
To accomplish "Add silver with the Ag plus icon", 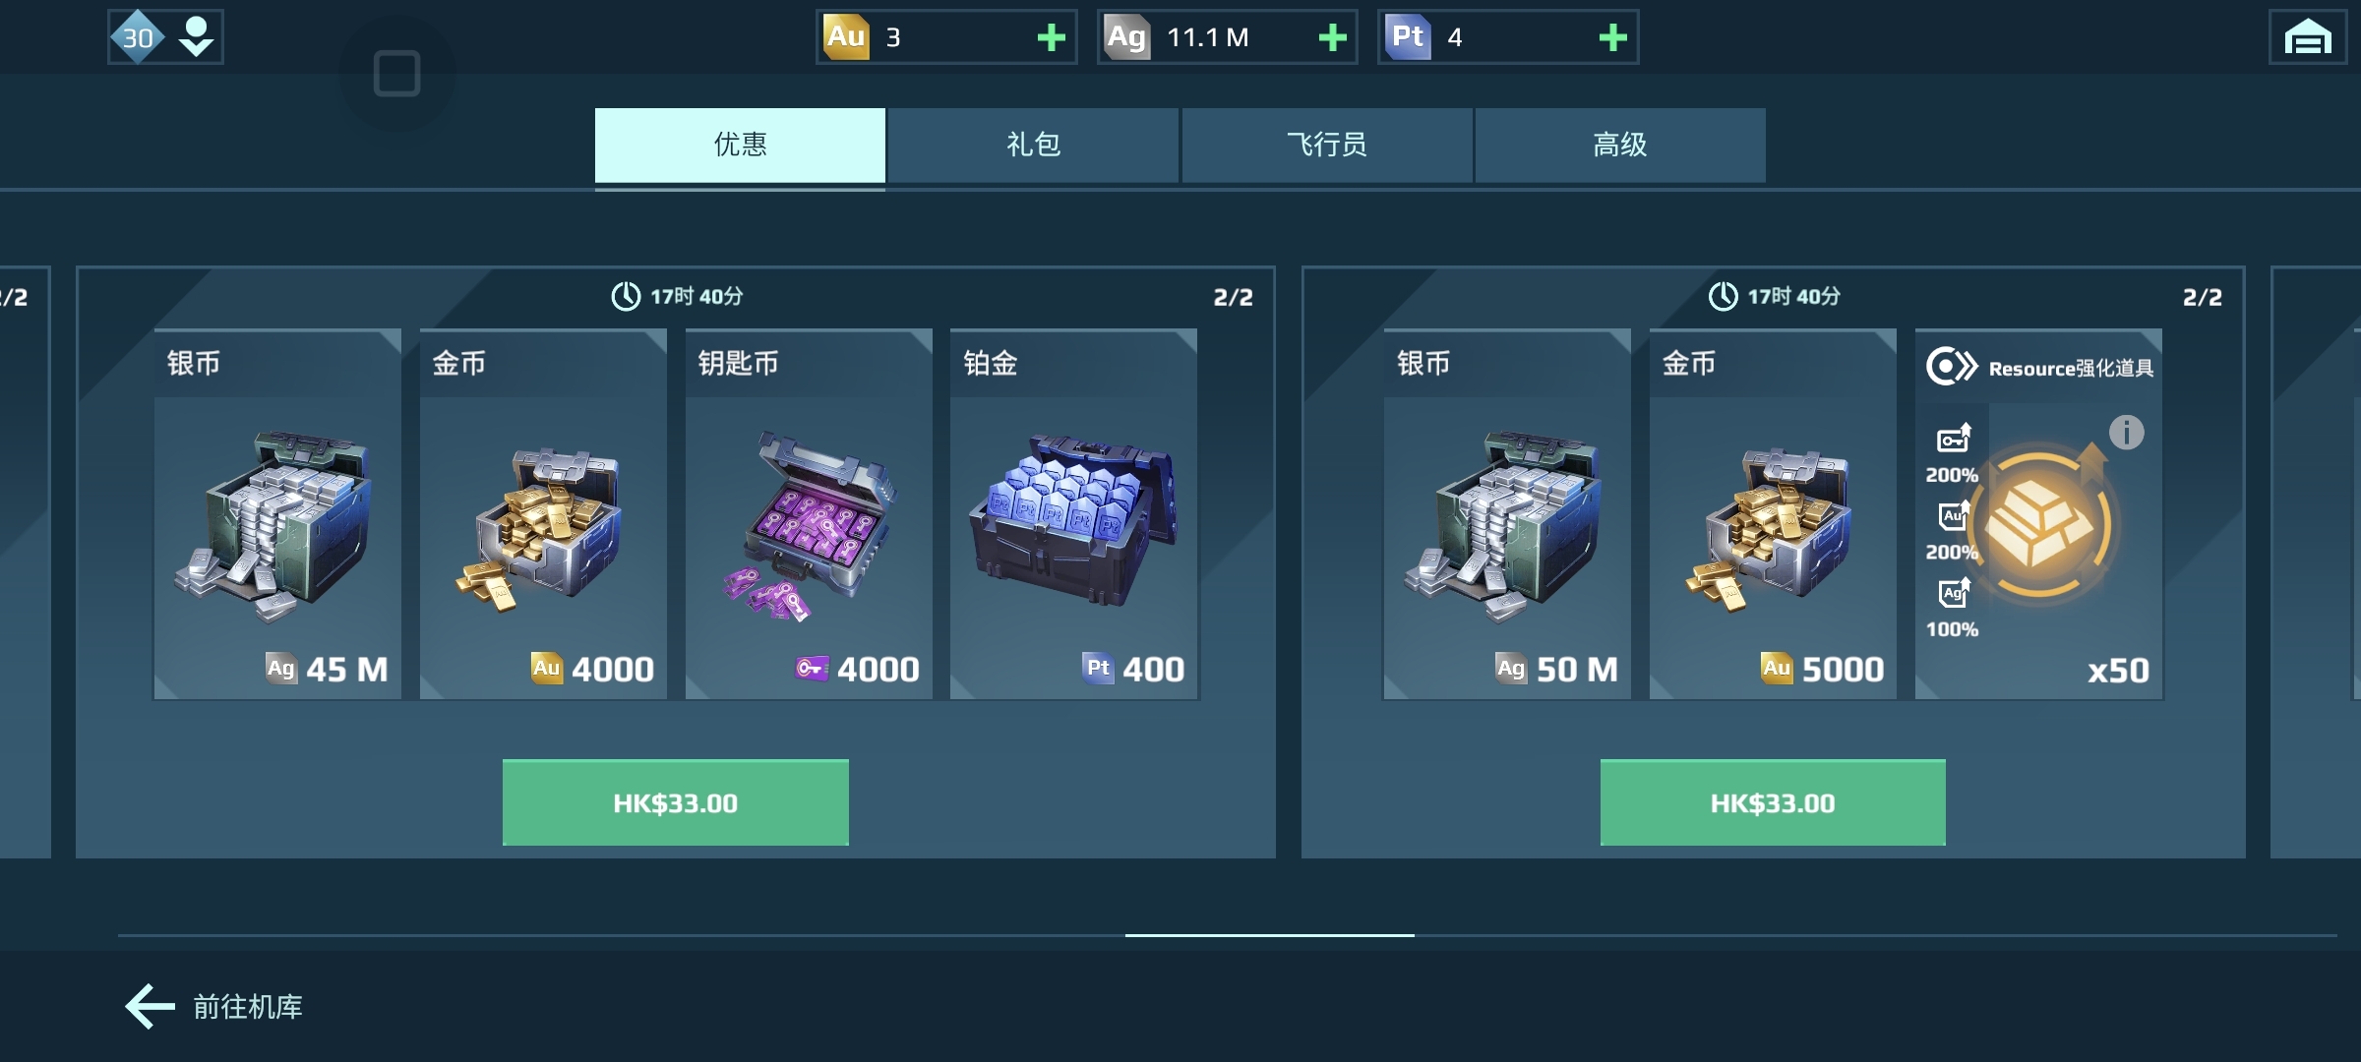I will [1332, 38].
